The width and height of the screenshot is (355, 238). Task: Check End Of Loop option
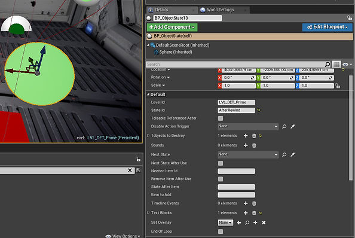point(221,231)
